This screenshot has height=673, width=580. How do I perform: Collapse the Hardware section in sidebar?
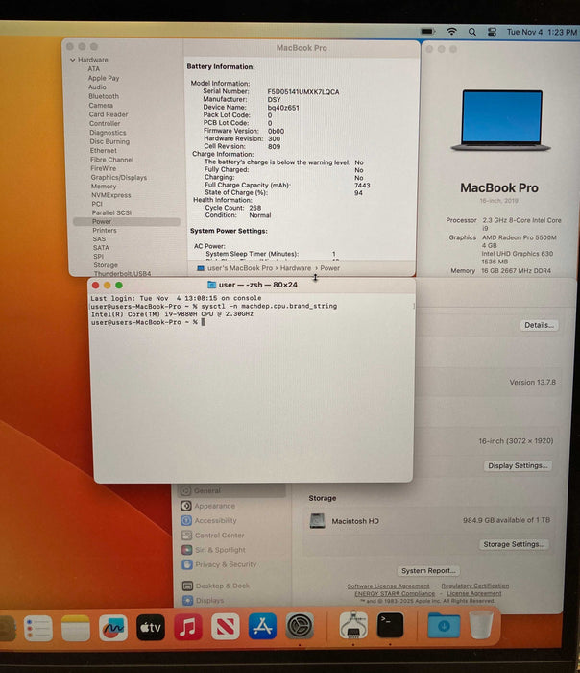[x=72, y=60]
